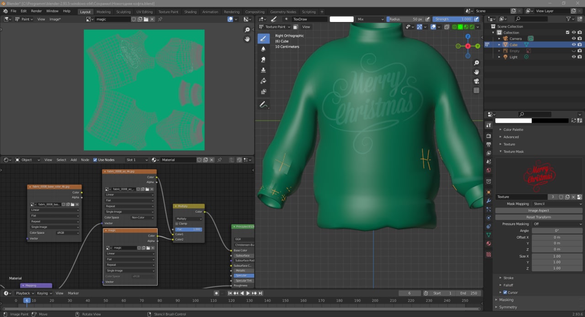Open Object Data green triangle tab
585x317 pixels.
[x=489, y=235]
